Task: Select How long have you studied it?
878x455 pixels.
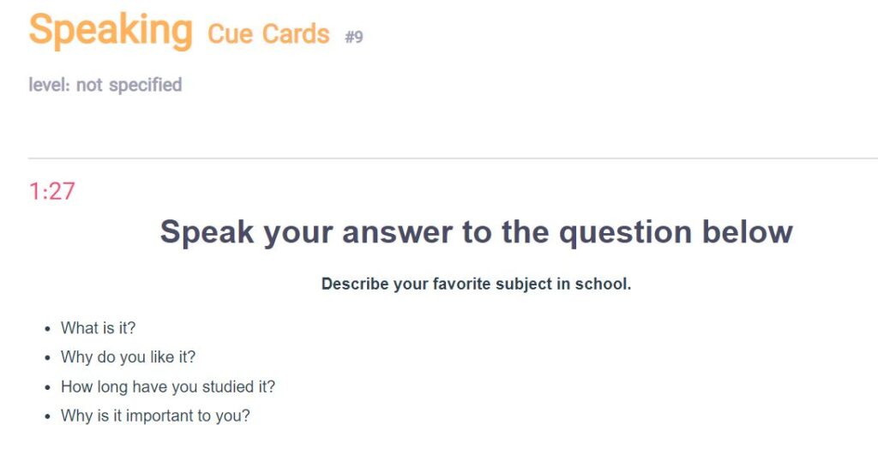Action: (x=168, y=386)
